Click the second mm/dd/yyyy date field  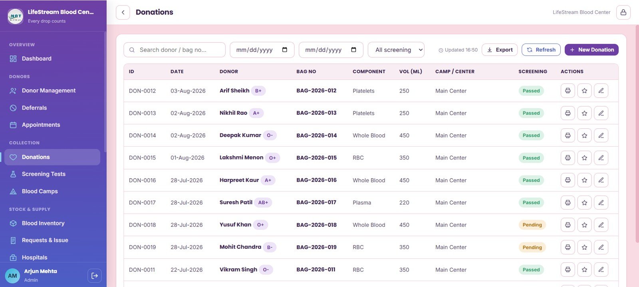(x=331, y=50)
